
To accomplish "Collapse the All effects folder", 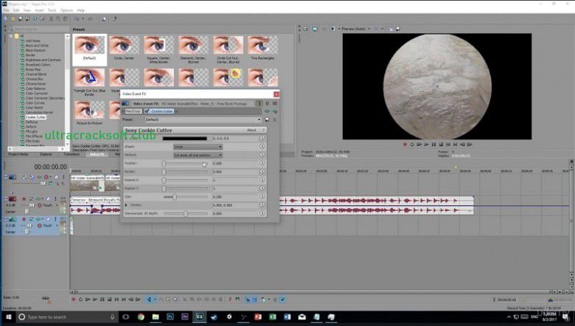I will pyautogui.click(x=11, y=36).
